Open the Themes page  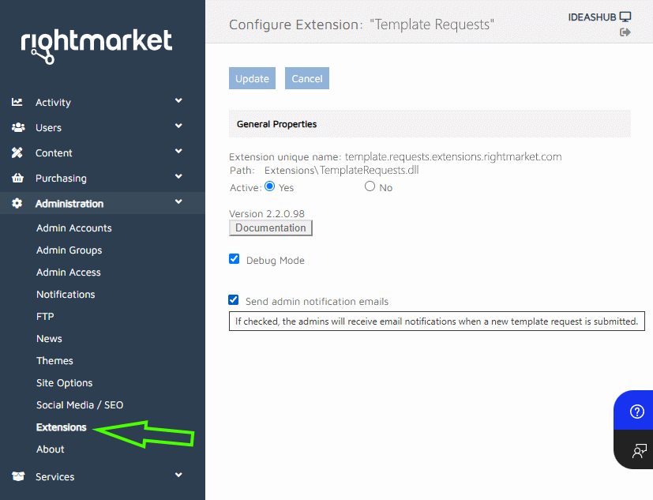point(54,360)
